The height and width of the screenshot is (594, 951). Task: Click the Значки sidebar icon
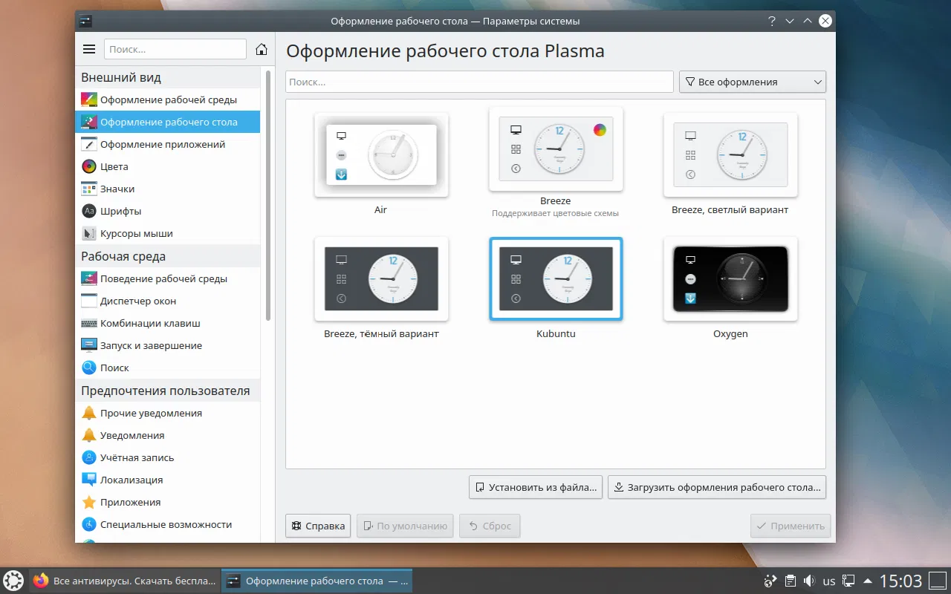[89, 189]
